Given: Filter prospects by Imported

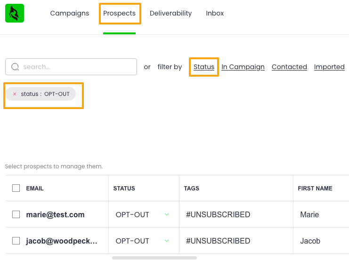Looking at the screenshot, I should pyautogui.click(x=329, y=67).
